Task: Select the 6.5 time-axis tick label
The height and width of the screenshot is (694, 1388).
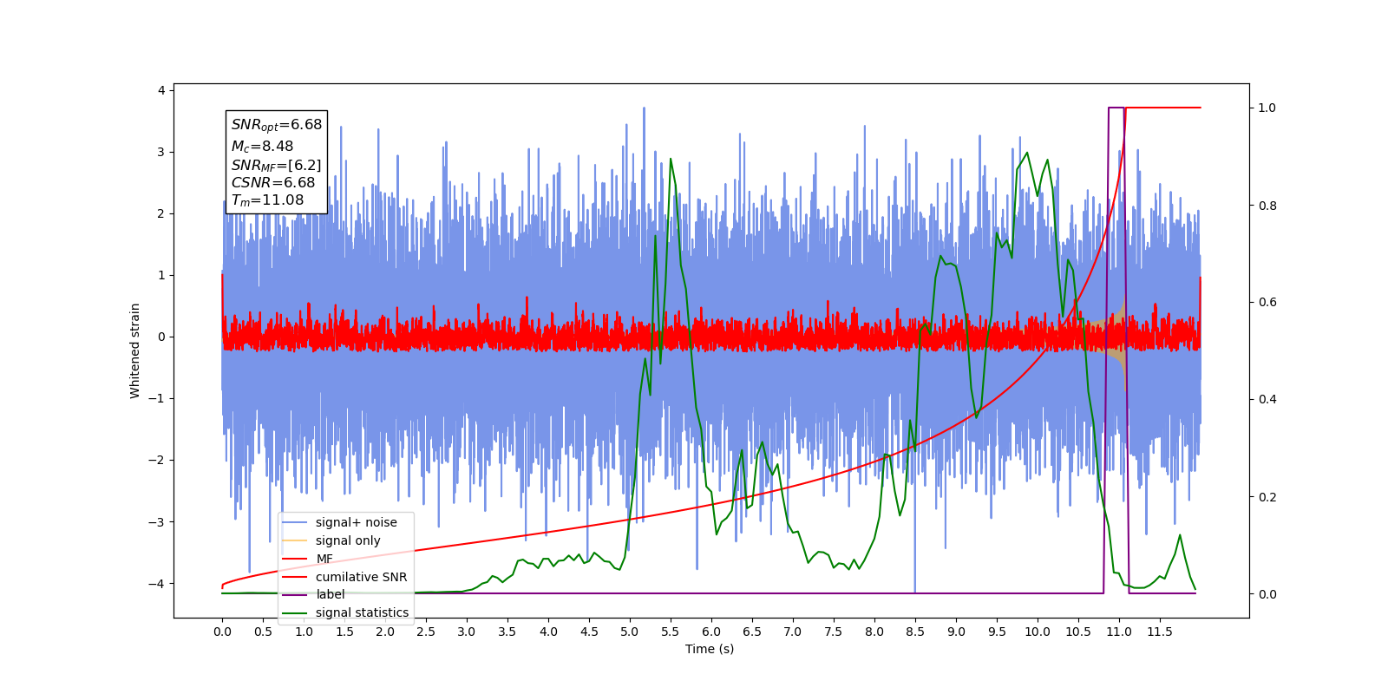Action: [x=752, y=632]
